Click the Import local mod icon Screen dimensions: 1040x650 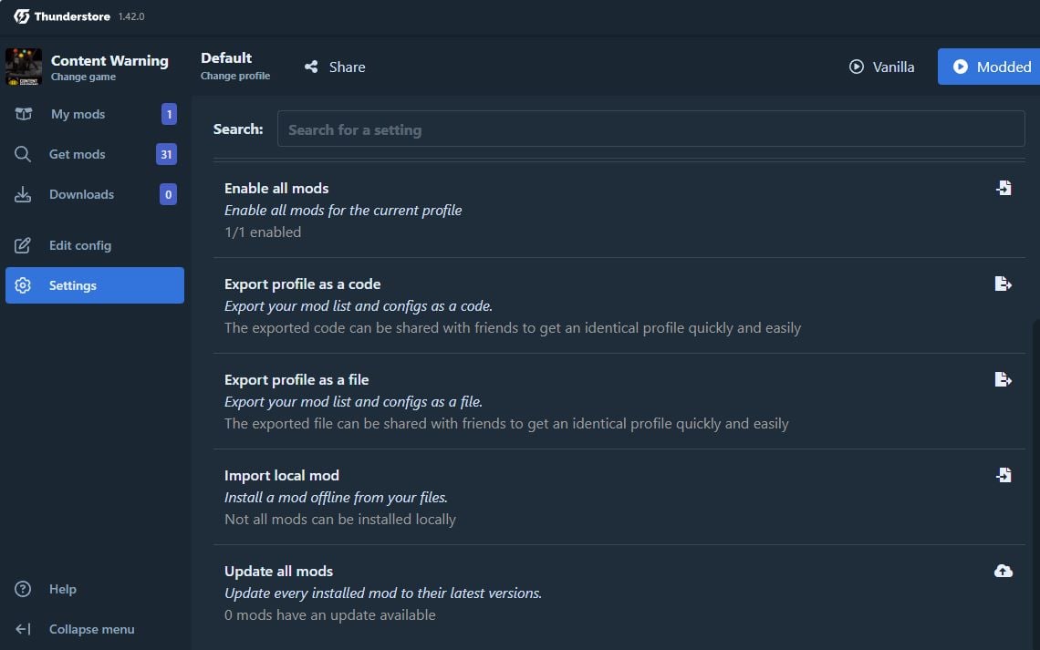click(x=1004, y=475)
